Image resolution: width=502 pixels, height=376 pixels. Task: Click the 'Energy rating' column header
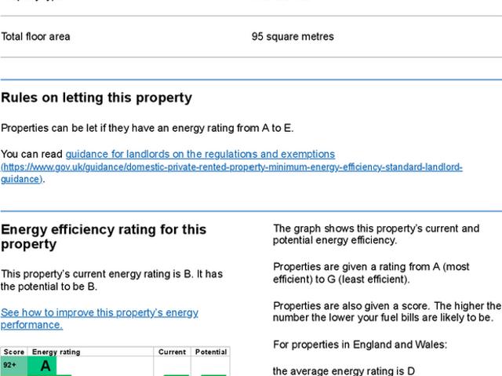click(56, 352)
